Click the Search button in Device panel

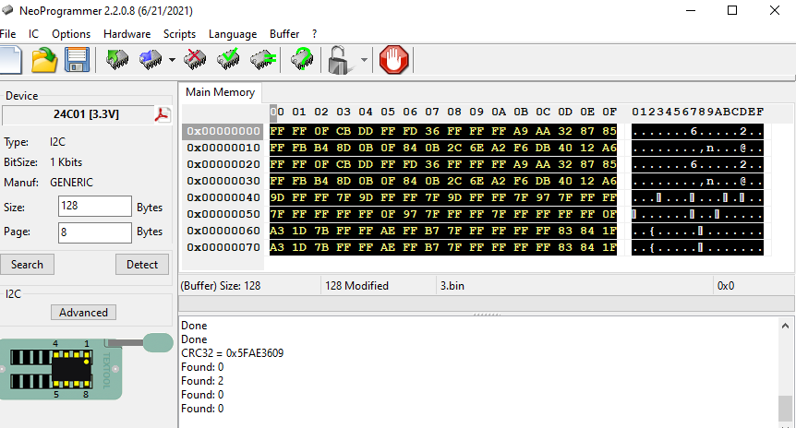pos(27,265)
